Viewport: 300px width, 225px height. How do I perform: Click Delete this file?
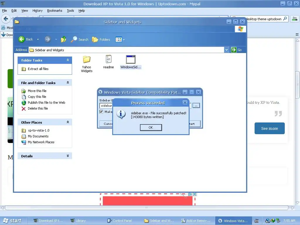pyautogui.click(x=38, y=108)
